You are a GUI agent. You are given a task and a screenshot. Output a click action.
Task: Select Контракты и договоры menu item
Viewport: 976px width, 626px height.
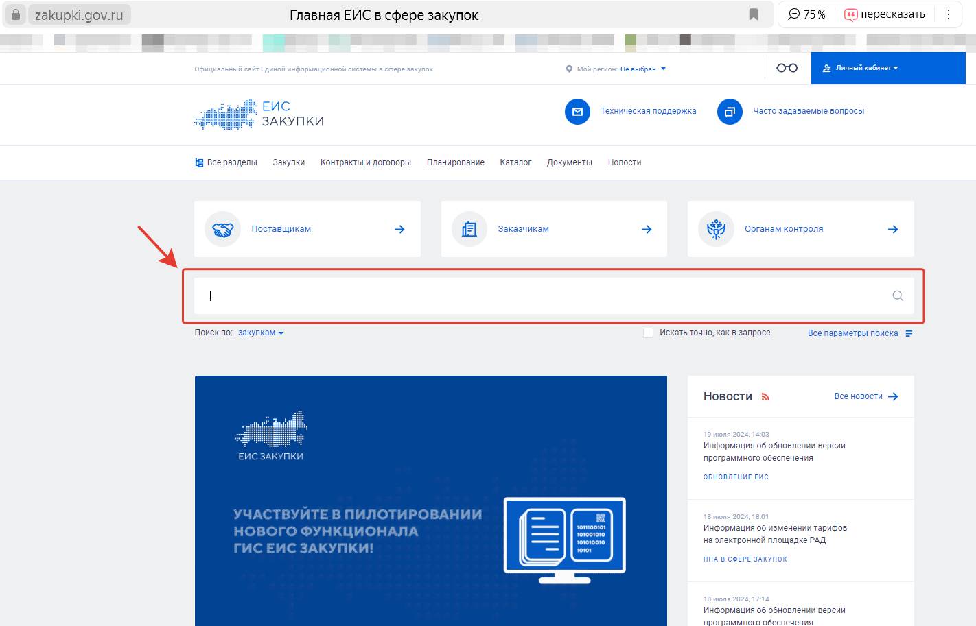click(365, 162)
